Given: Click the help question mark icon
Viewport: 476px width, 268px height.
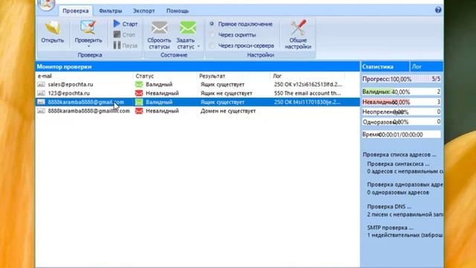Looking at the screenshot, I should click(438, 10).
